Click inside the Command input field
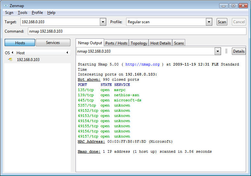 137,31
